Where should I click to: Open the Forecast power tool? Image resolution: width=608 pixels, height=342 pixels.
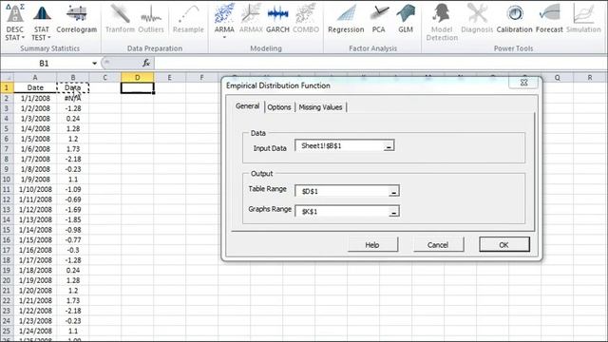pos(549,19)
